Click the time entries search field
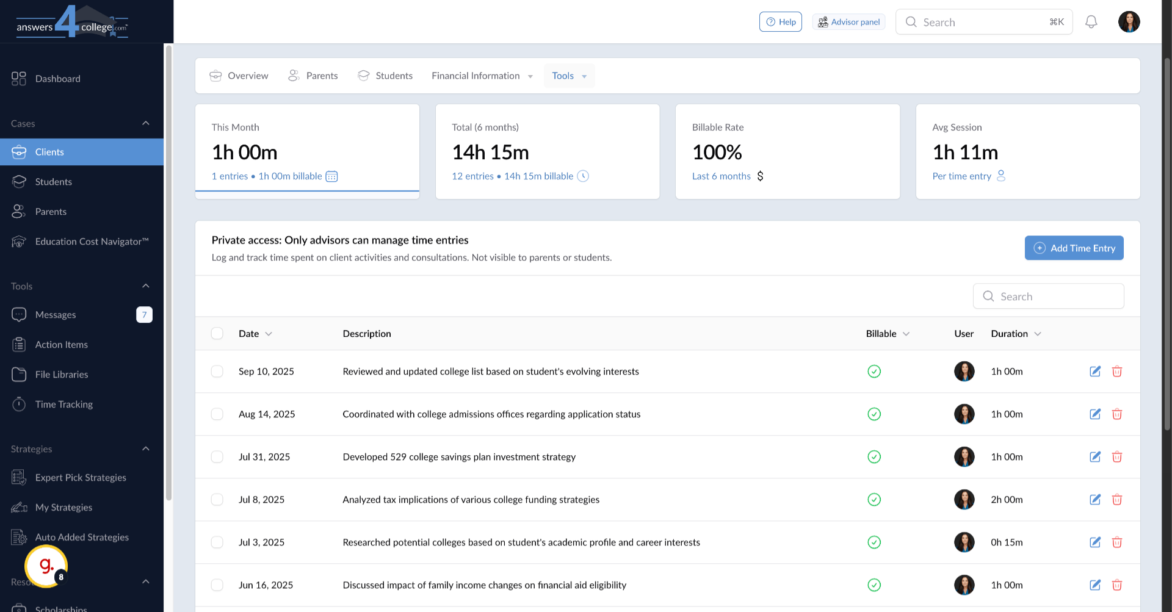The image size is (1172, 612). (1048, 296)
